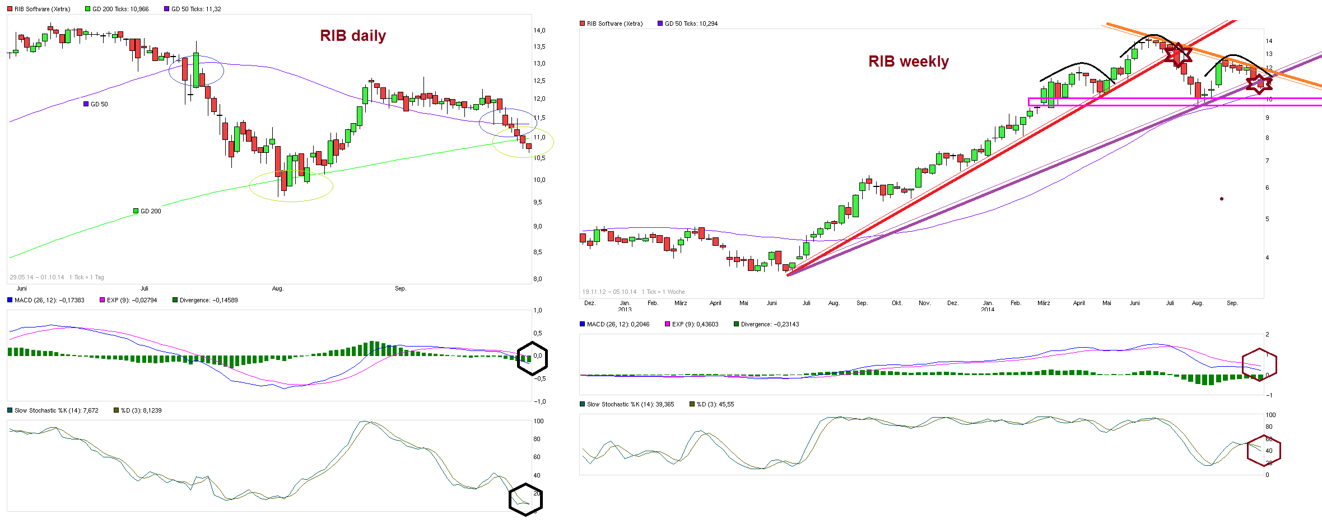Click the purple GD 50 Ticks swatch in daily legend
The height and width of the screenshot is (524, 1322).
166,9
